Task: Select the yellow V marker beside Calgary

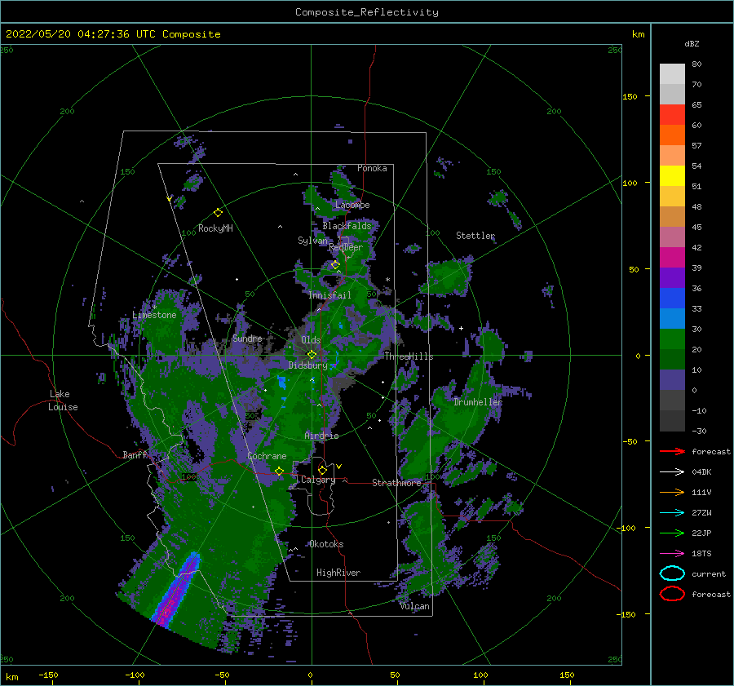Action: (339, 467)
